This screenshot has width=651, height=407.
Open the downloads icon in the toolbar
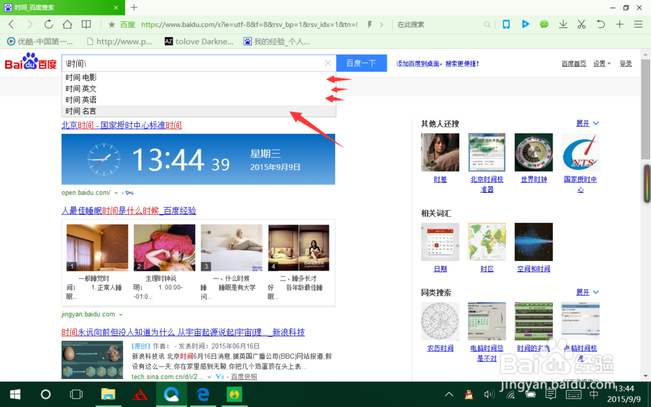(563, 25)
